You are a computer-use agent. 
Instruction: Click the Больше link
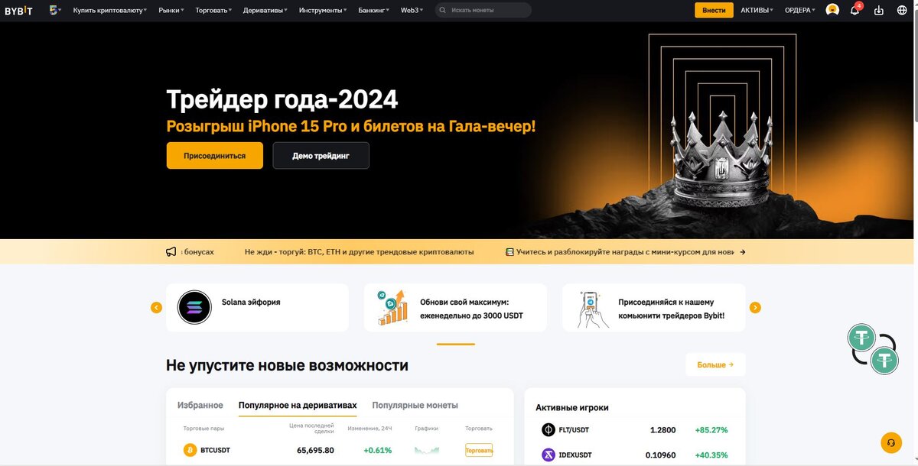tap(715, 364)
